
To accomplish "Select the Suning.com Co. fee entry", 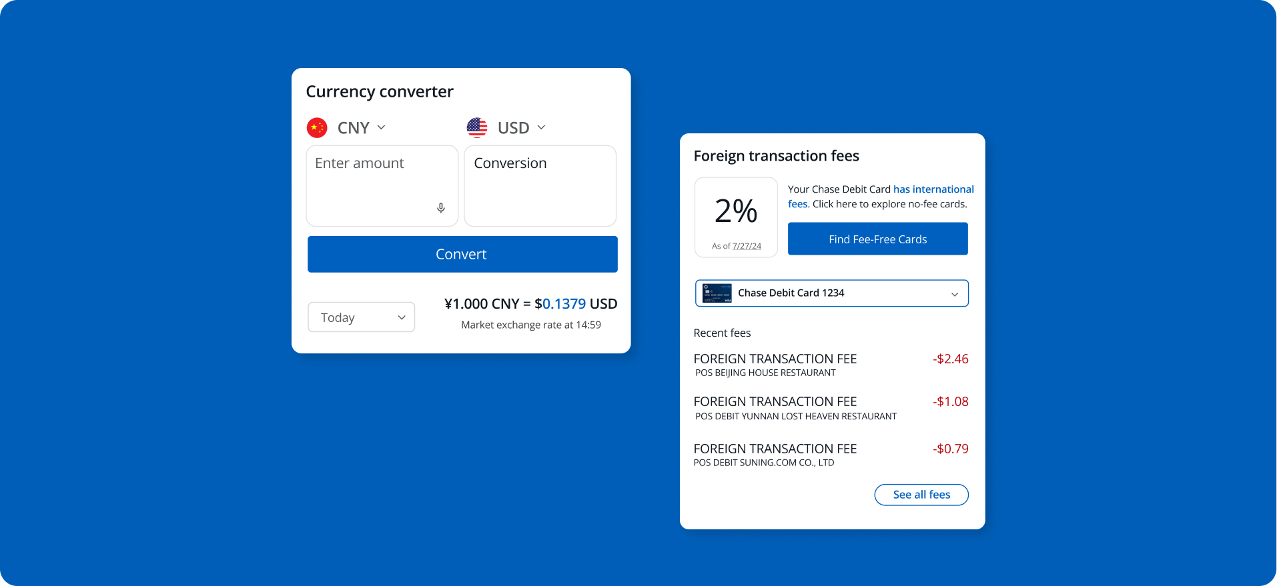I will tap(830, 455).
